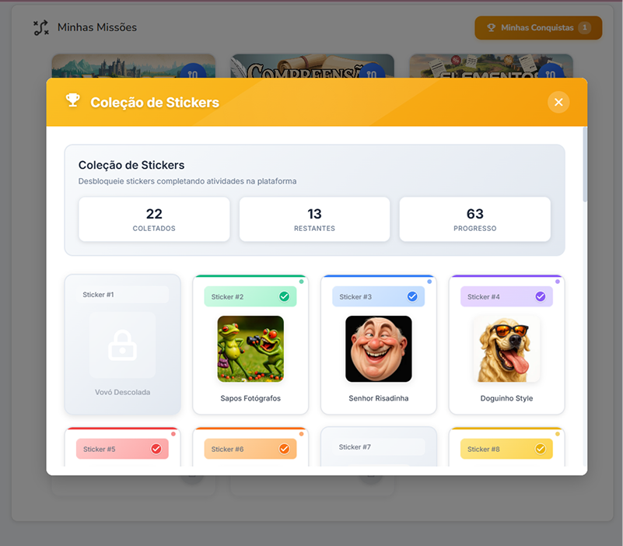This screenshot has height=546, width=623.
Task: Open the Senhor Risadinha sticker image
Action: coord(379,349)
